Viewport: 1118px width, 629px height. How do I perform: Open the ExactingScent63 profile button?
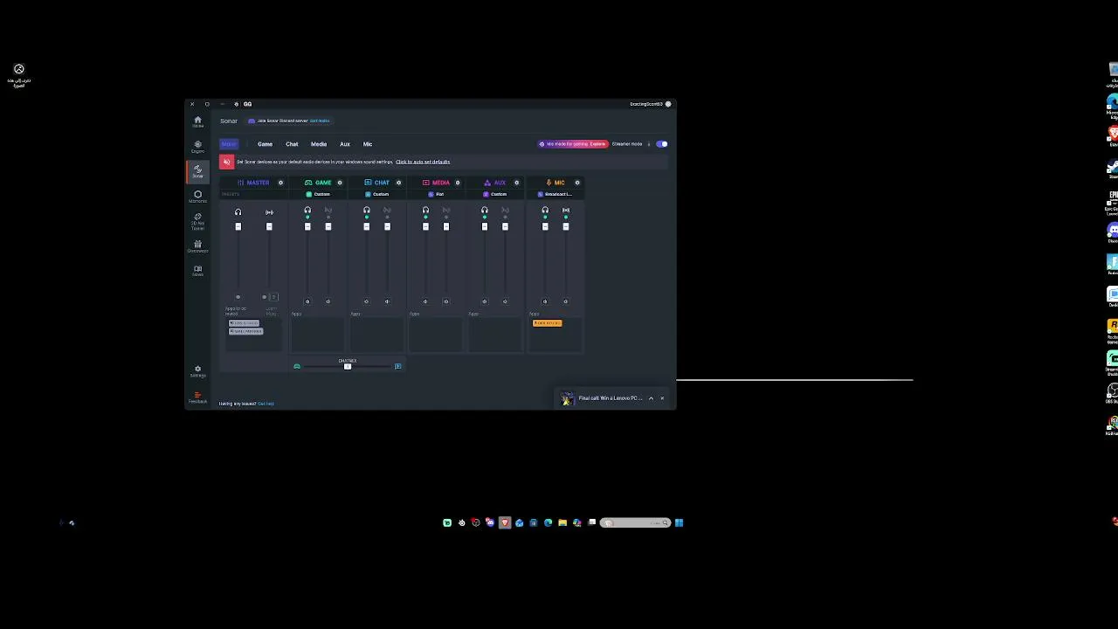[x=651, y=104]
